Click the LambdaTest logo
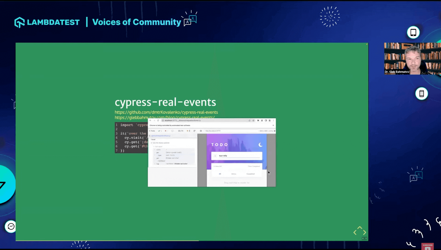The height and width of the screenshot is (250, 441). coord(19,22)
